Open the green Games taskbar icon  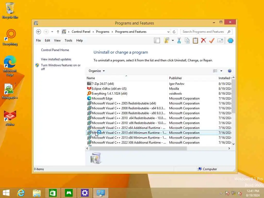click(69, 193)
